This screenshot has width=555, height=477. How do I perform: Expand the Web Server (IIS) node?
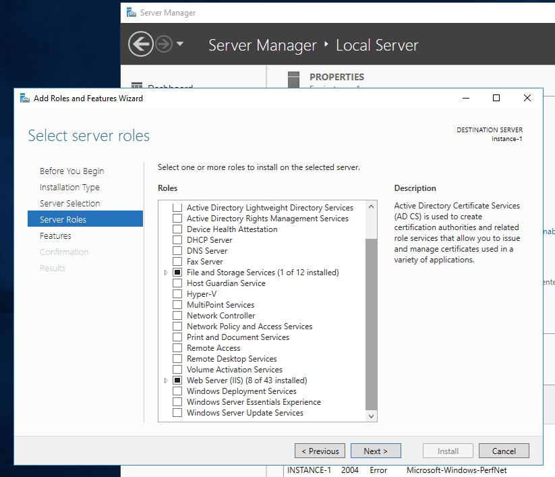click(x=166, y=381)
